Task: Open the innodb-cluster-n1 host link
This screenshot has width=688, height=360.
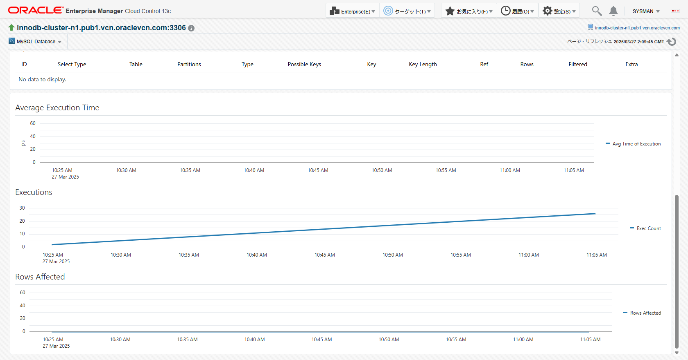Action: (637, 28)
